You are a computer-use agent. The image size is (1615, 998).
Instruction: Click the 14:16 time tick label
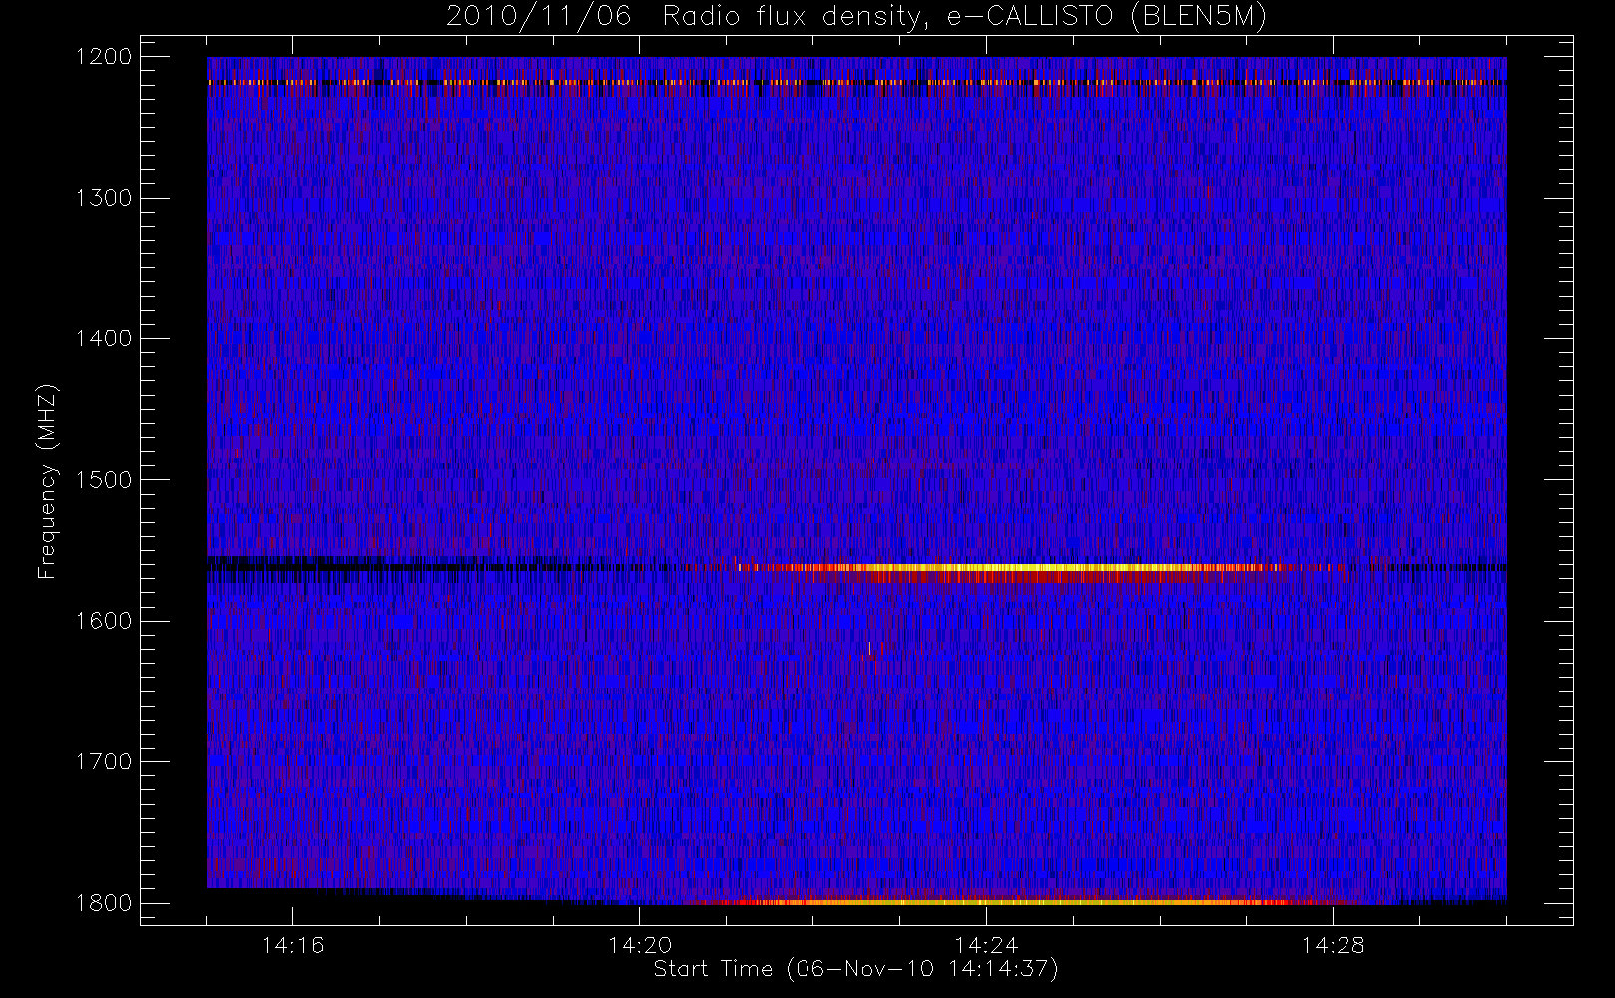point(292,945)
